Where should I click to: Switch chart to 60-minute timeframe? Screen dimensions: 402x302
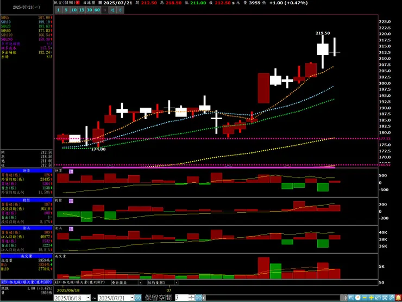[97, 10]
